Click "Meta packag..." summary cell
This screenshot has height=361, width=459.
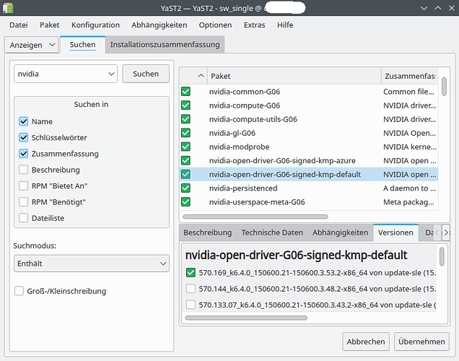point(408,202)
